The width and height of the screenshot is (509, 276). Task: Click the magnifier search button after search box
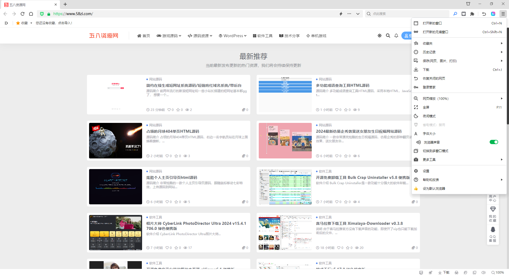point(455,14)
